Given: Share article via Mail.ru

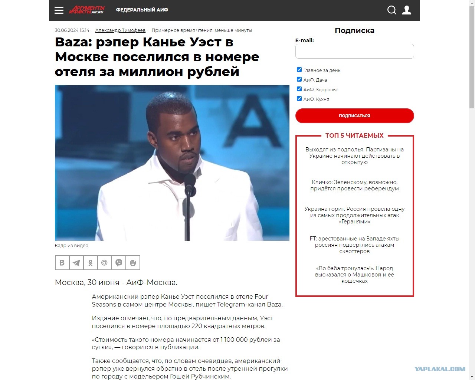Looking at the screenshot, I should tap(104, 263).
